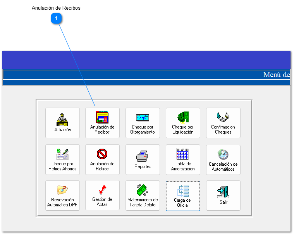The width and height of the screenshot is (294, 235).
Task: Open Matenimiento de Tarjeta Debito
Action: [143, 196]
